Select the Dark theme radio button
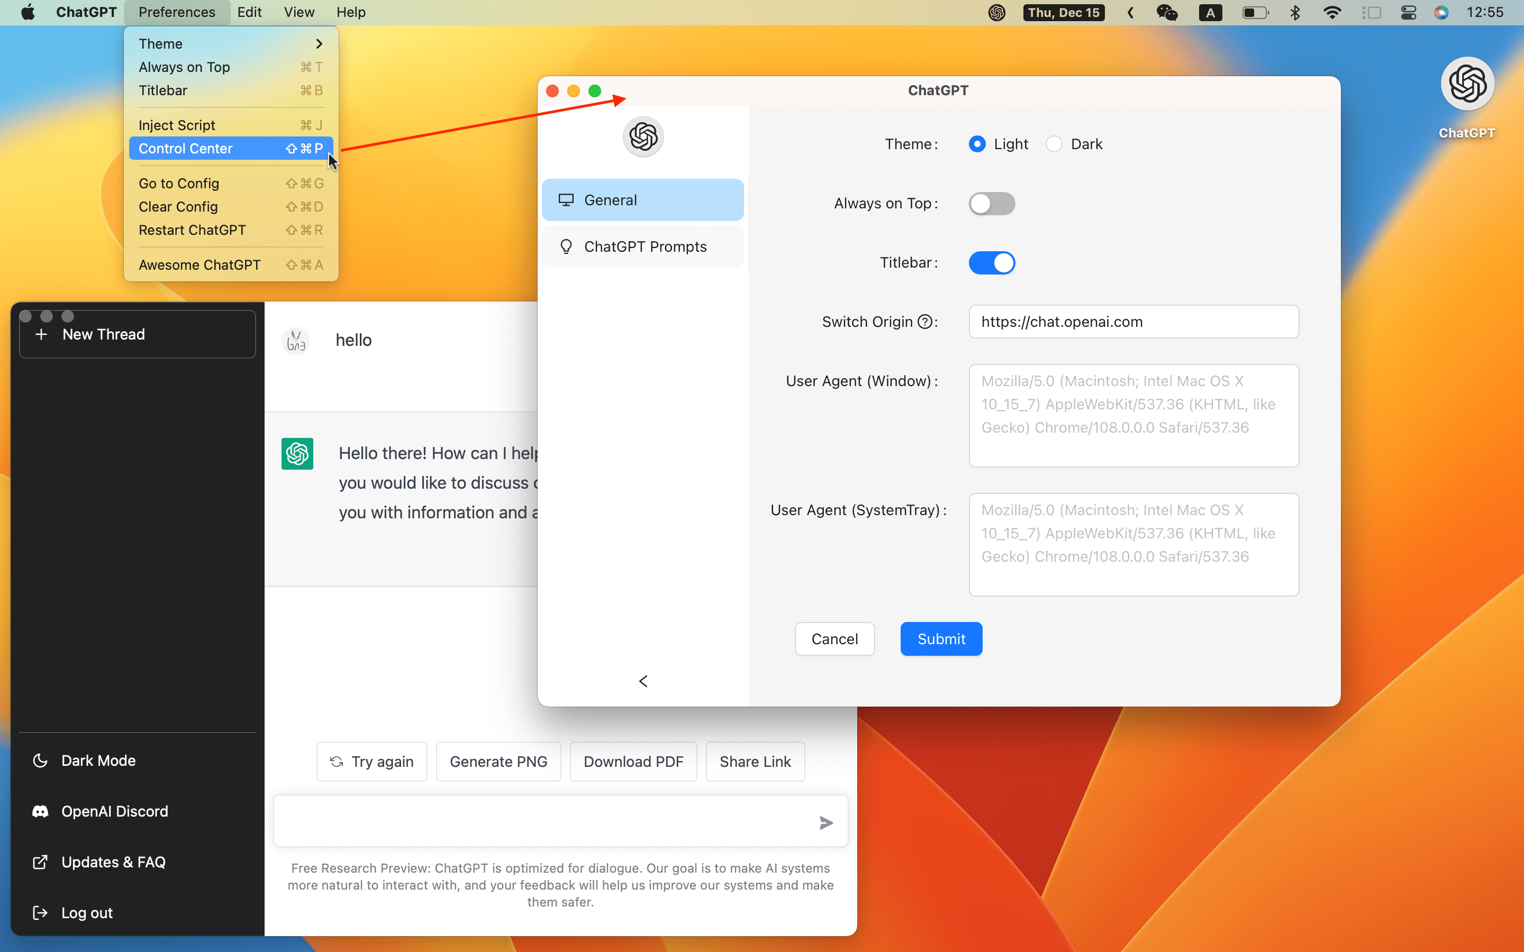Screen dimensions: 1524x952 tap(1054, 143)
